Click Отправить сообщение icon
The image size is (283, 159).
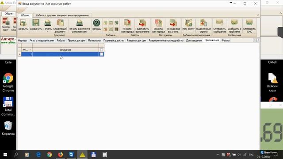pos(219,26)
